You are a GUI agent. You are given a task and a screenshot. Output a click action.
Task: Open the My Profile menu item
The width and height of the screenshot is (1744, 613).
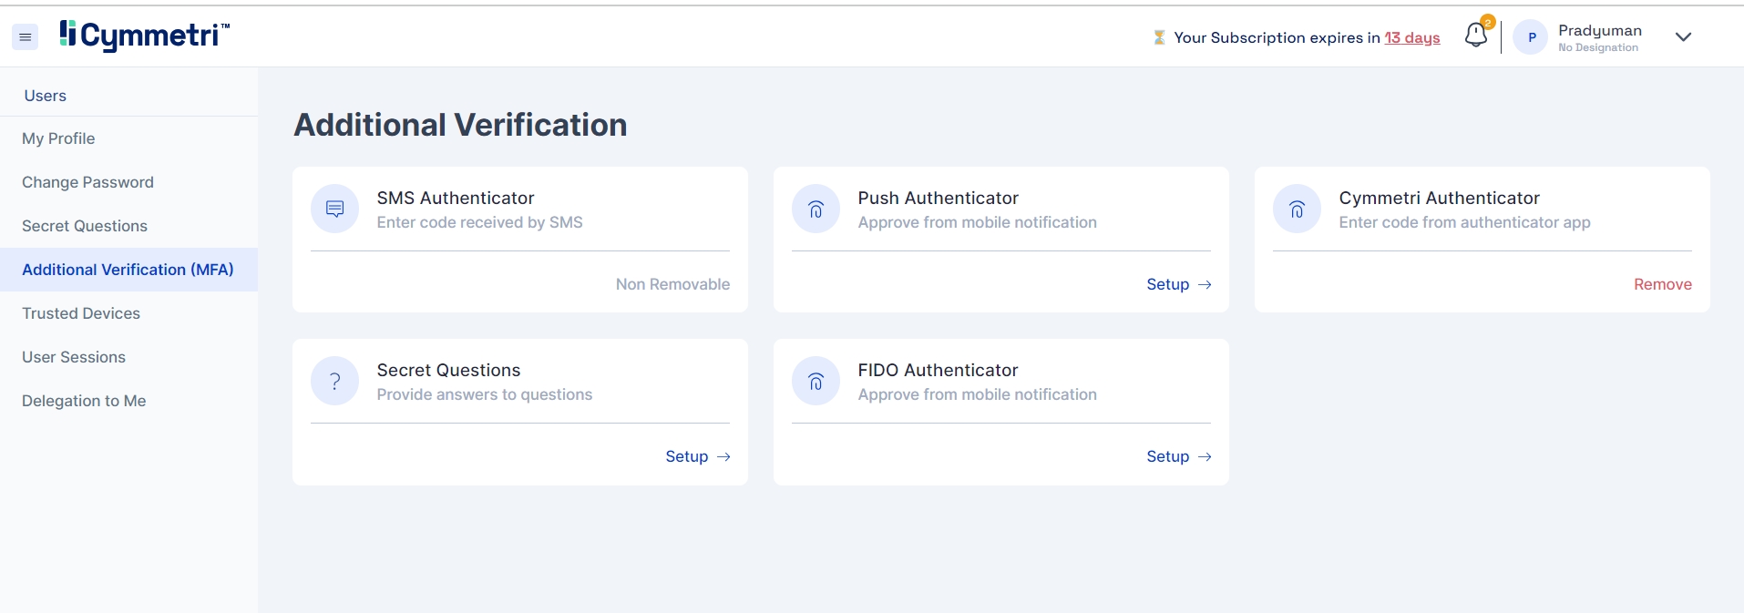58,138
